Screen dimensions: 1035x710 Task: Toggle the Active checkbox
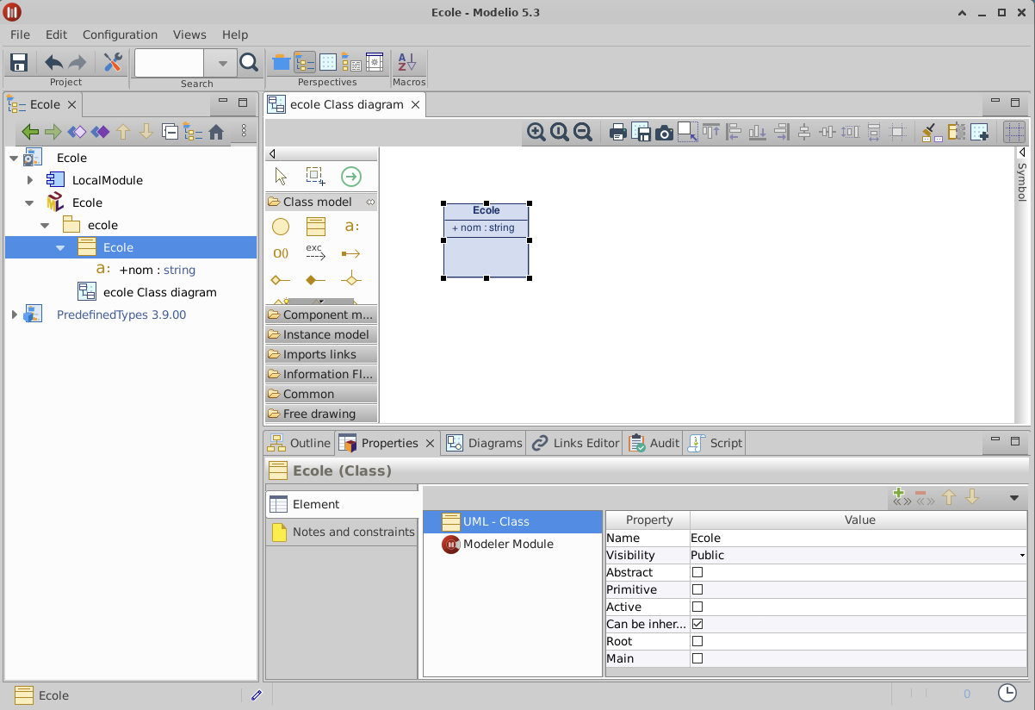pos(697,607)
